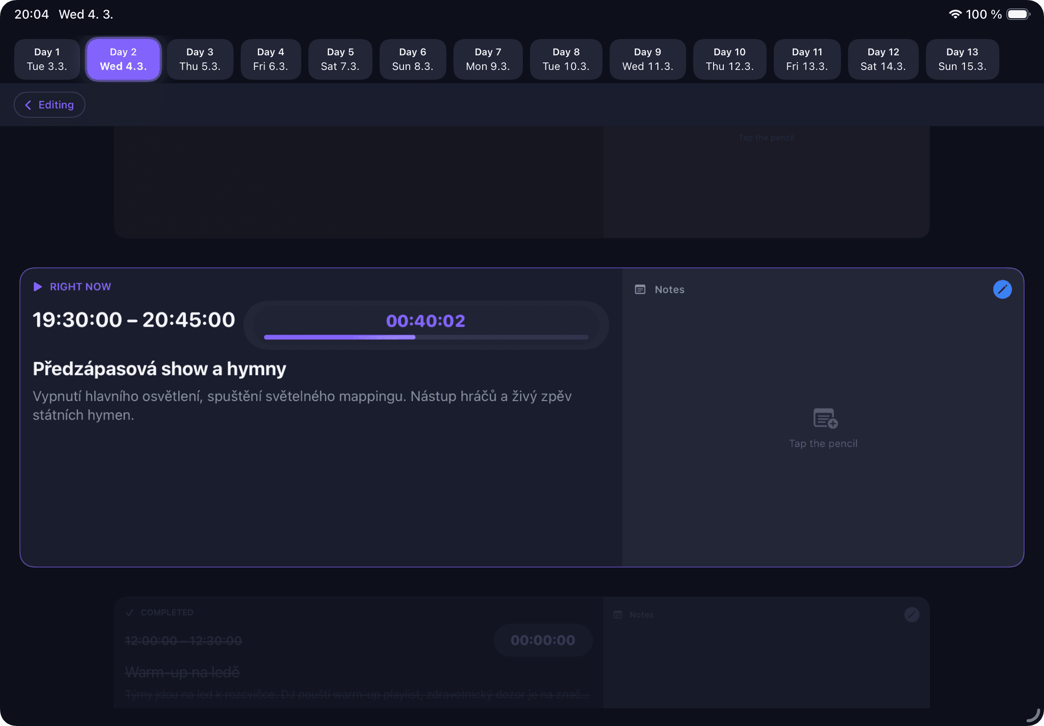The width and height of the screenshot is (1044, 726).
Task: Open the Day 7 Mon 9.3. tab
Action: 487,59
